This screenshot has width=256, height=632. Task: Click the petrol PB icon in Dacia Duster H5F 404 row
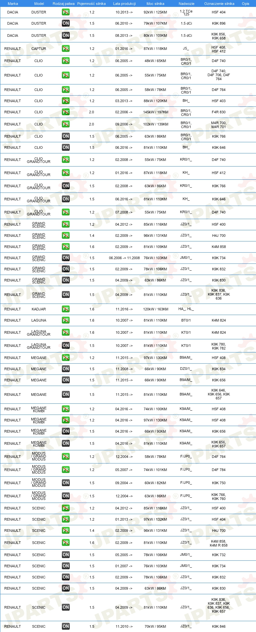pos(66,12)
